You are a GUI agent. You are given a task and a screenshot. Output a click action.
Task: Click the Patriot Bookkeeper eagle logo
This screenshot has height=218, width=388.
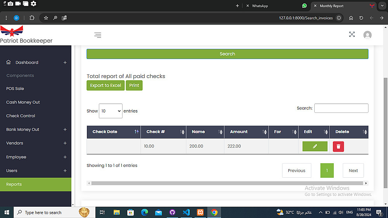(12, 31)
